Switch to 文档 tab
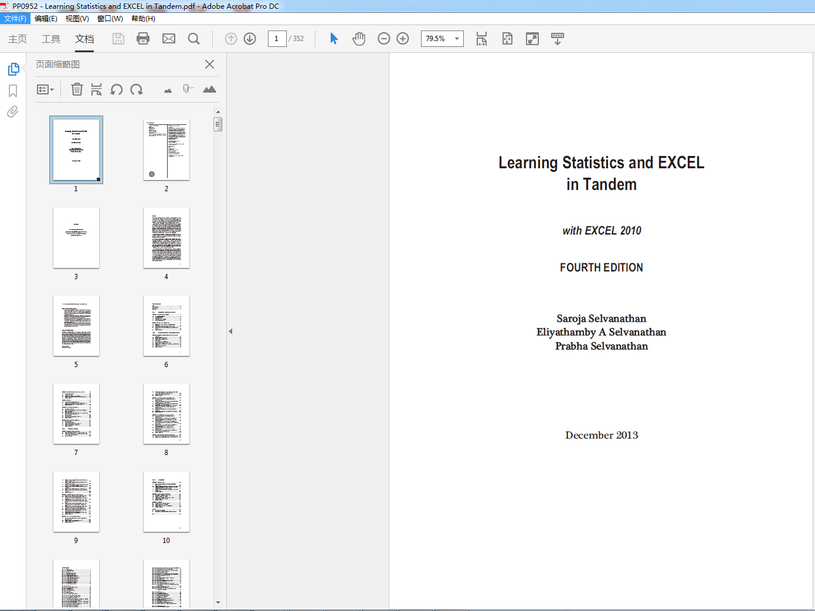Screen dimensions: 815x611 [x=84, y=39]
